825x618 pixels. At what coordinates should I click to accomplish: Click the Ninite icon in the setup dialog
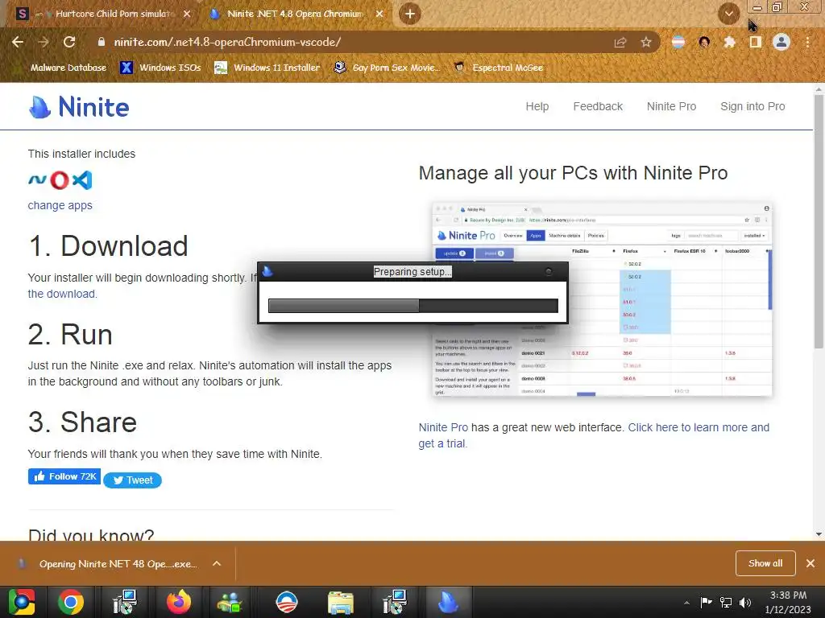pos(267,272)
